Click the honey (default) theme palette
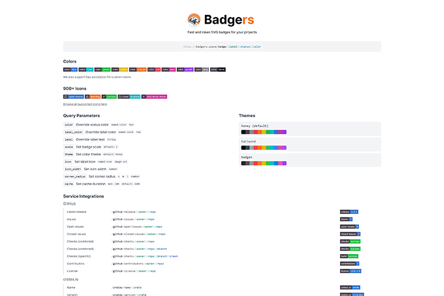The height and width of the screenshot is (296, 444). [x=264, y=131]
